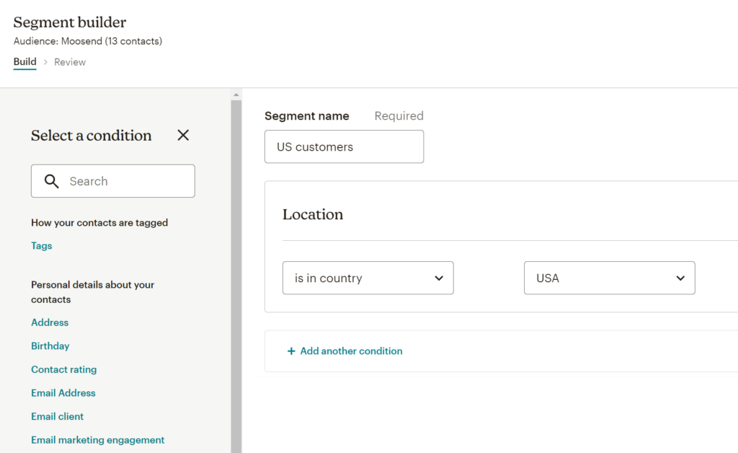Open the Birthday condition
738x453 pixels.
(x=50, y=346)
